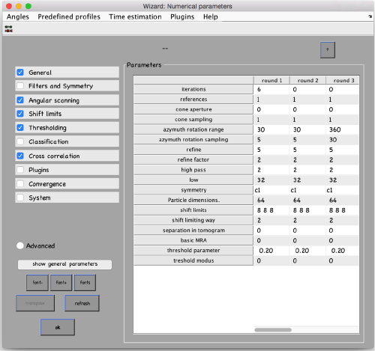This screenshot has width=375, height=351.
Task: Open the Plugins menu in menu bar
Action: tap(182, 16)
